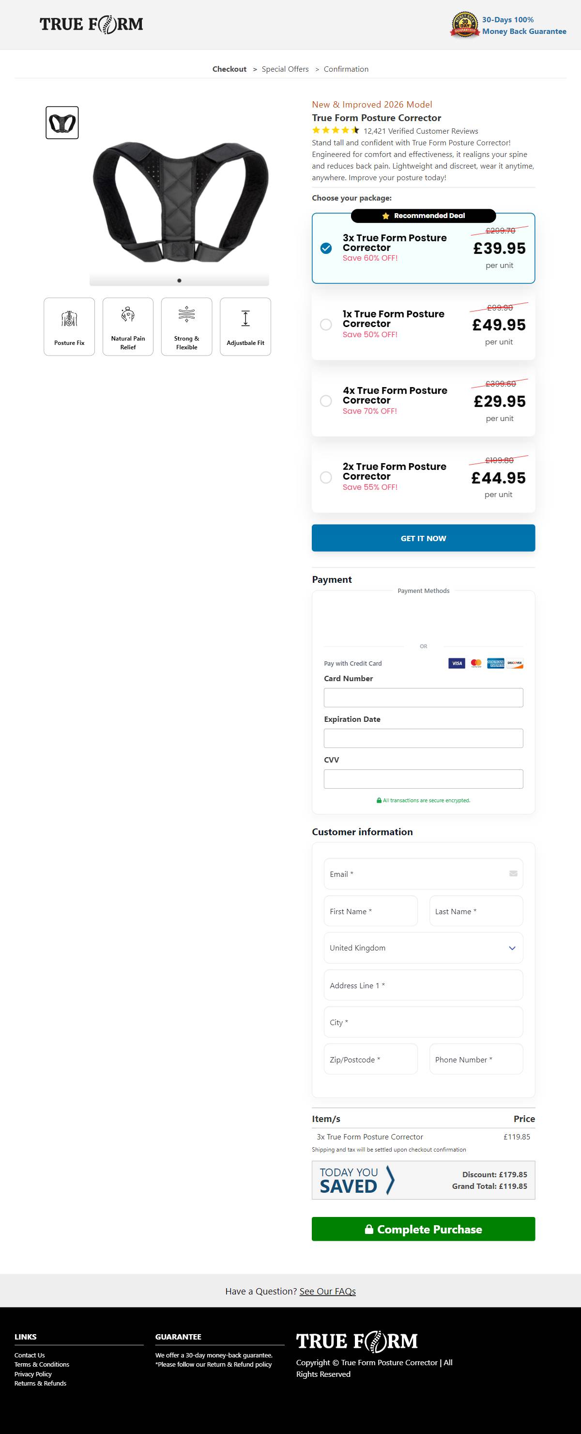Viewport: 581px width, 1434px height.
Task: Click the Posture Fix feature icon
Action: coord(69,319)
